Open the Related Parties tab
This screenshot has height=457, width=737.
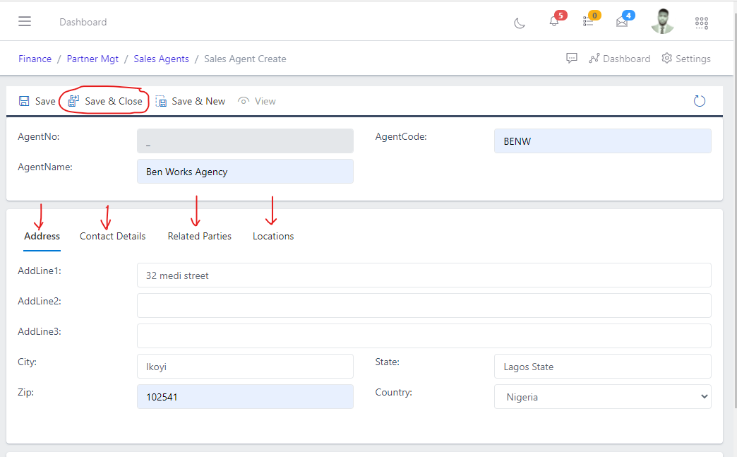click(x=199, y=236)
